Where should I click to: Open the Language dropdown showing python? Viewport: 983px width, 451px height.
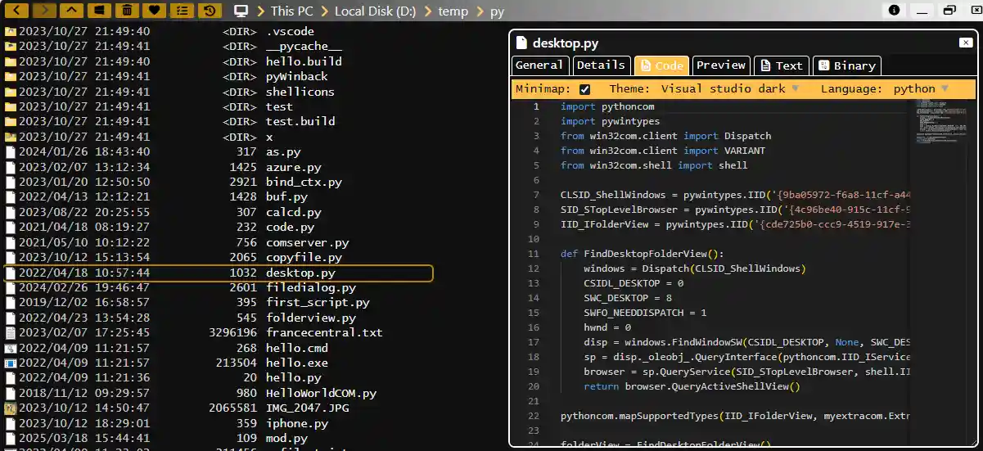pyautogui.click(x=921, y=88)
